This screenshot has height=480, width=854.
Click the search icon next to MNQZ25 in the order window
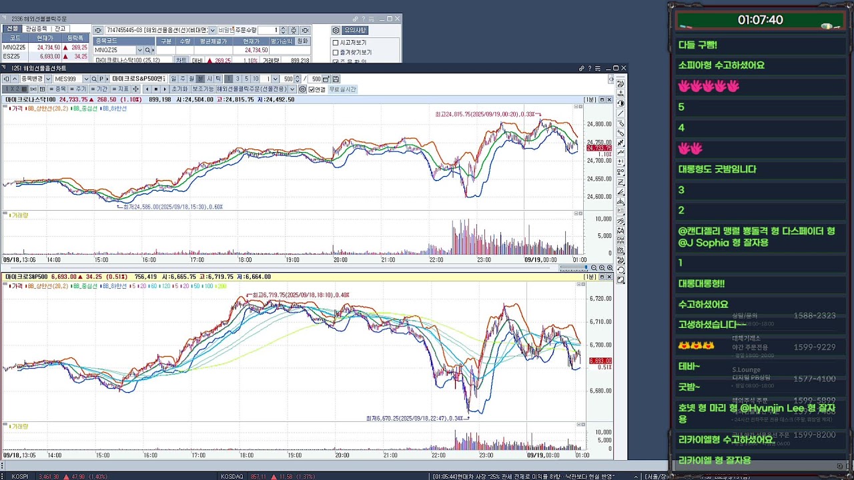click(x=147, y=50)
